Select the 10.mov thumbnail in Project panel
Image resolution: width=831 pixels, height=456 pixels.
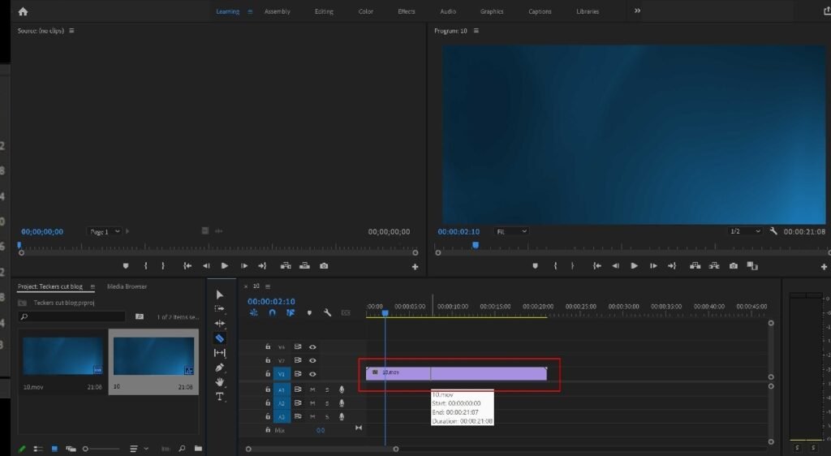click(x=62, y=356)
